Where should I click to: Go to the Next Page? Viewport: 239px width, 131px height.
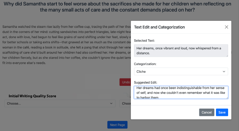coord(117,125)
